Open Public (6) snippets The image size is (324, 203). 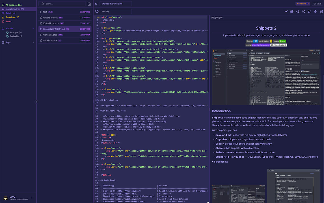click(x=18, y=13)
